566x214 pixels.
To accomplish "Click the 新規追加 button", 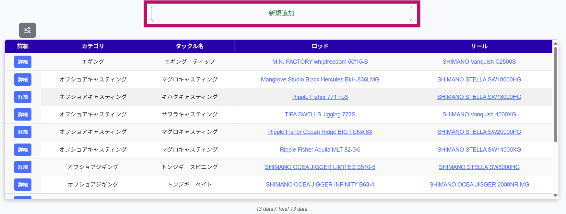I will 281,13.
